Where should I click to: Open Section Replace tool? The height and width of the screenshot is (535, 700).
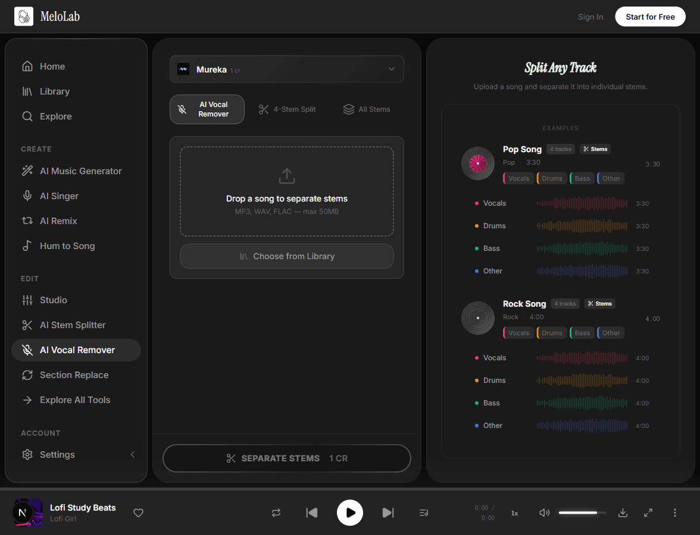[76, 375]
